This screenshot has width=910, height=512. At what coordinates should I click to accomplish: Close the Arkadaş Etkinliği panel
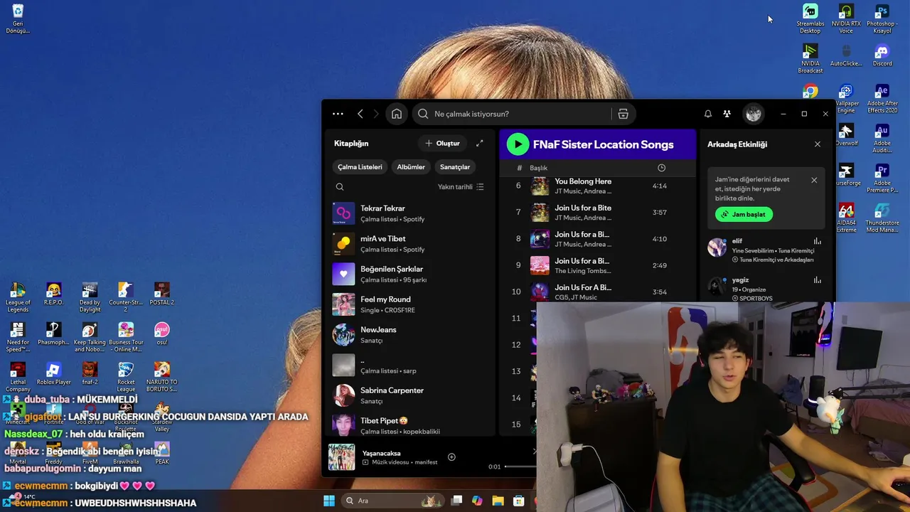pos(818,144)
